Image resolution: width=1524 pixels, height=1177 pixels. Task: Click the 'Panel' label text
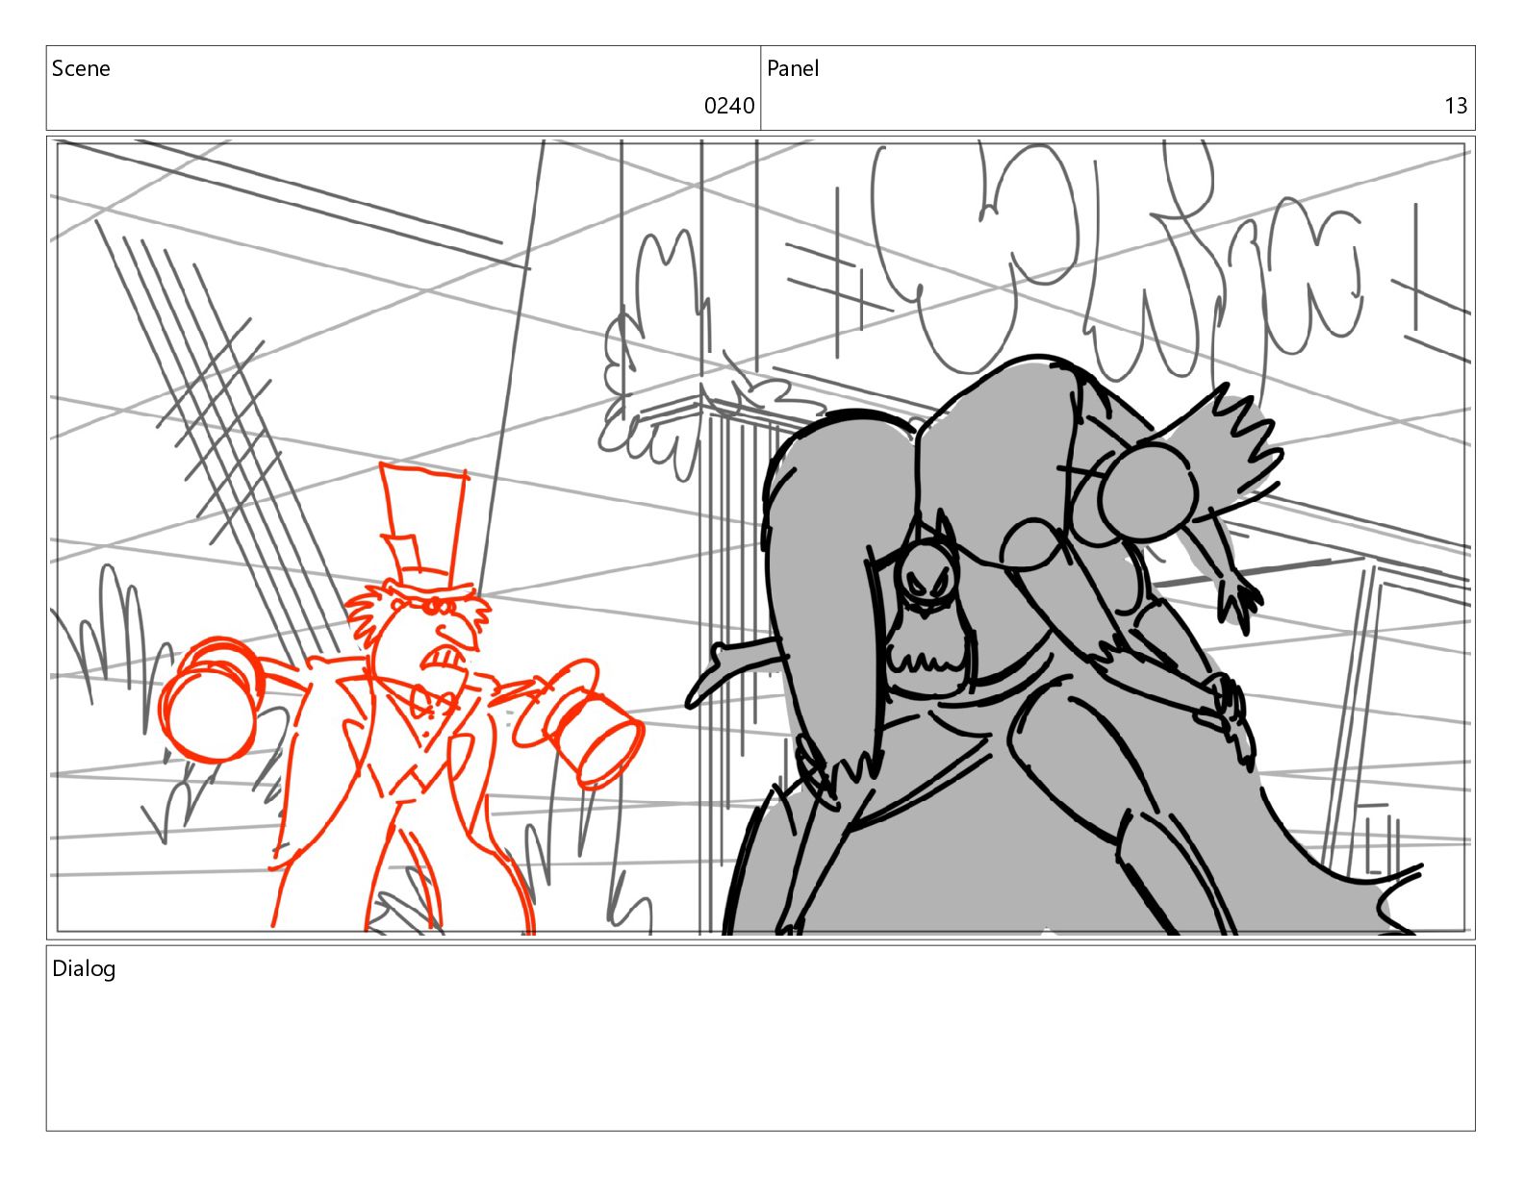[x=793, y=68]
